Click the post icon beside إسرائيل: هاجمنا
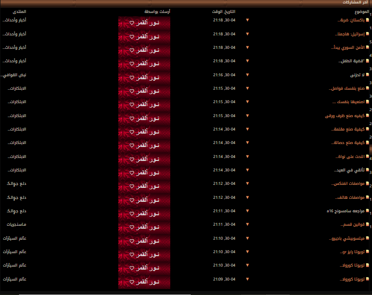Image resolution: width=372 pixels, height=295 pixels. [x=368, y=34]
